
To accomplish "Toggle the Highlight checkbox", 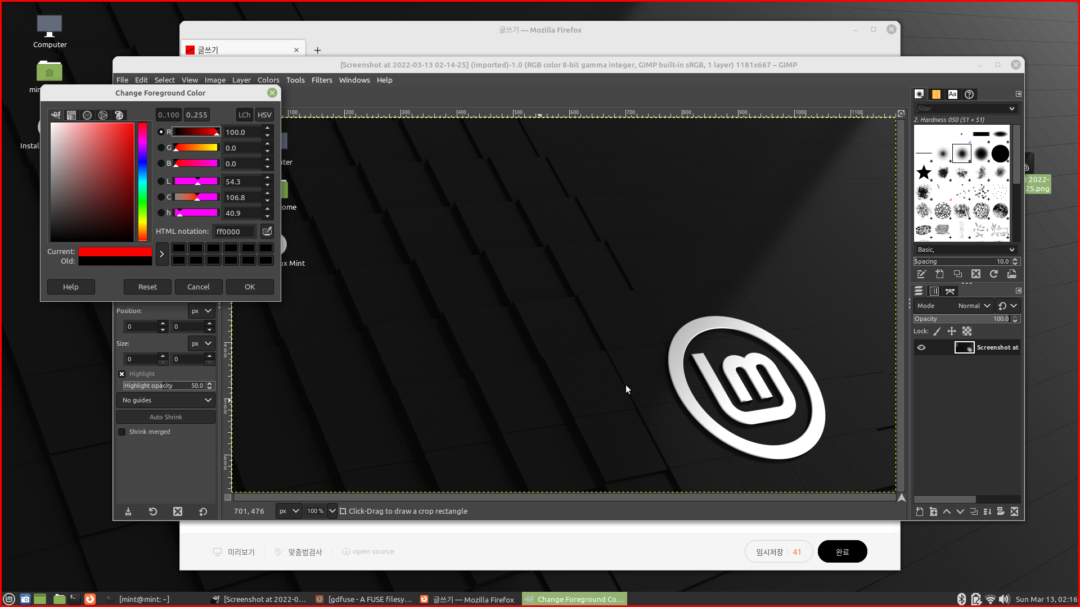I will coord(121,374).
